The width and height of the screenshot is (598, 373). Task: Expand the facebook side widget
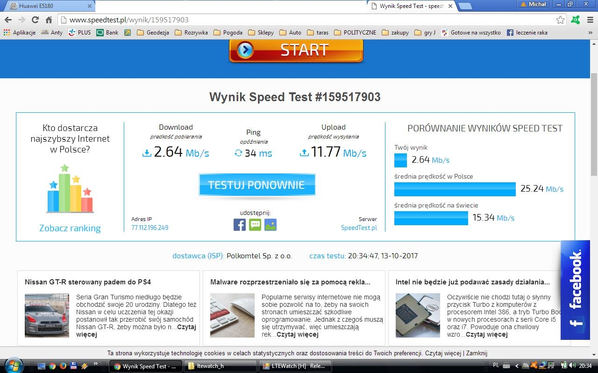click(575, 290)
